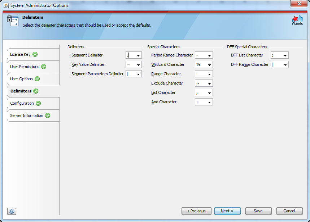Click the DFF Range Character label
Viewport: 310px width, 222px height.
[250, 64]
